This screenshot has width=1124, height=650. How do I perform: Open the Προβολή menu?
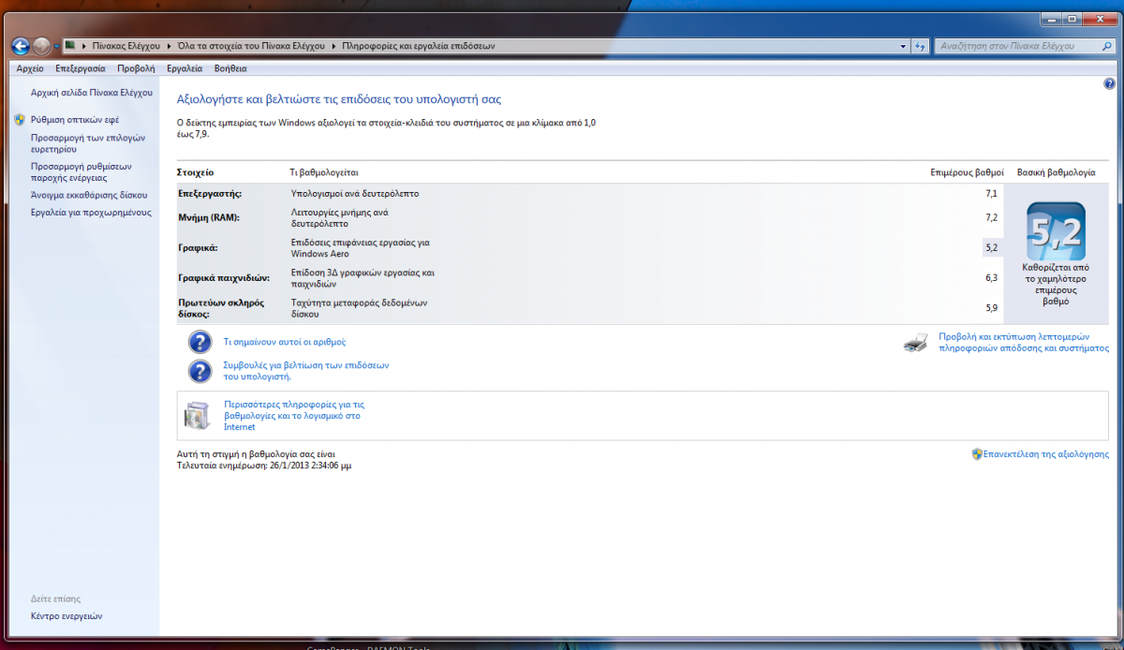click(137, 68)
